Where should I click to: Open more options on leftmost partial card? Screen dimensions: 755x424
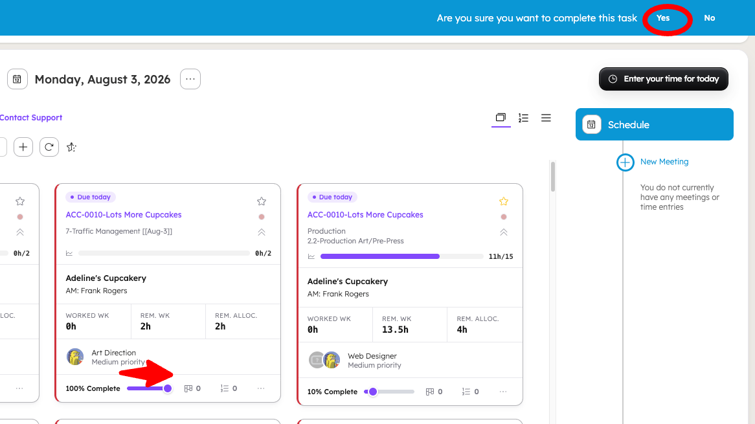pos(19,388)
